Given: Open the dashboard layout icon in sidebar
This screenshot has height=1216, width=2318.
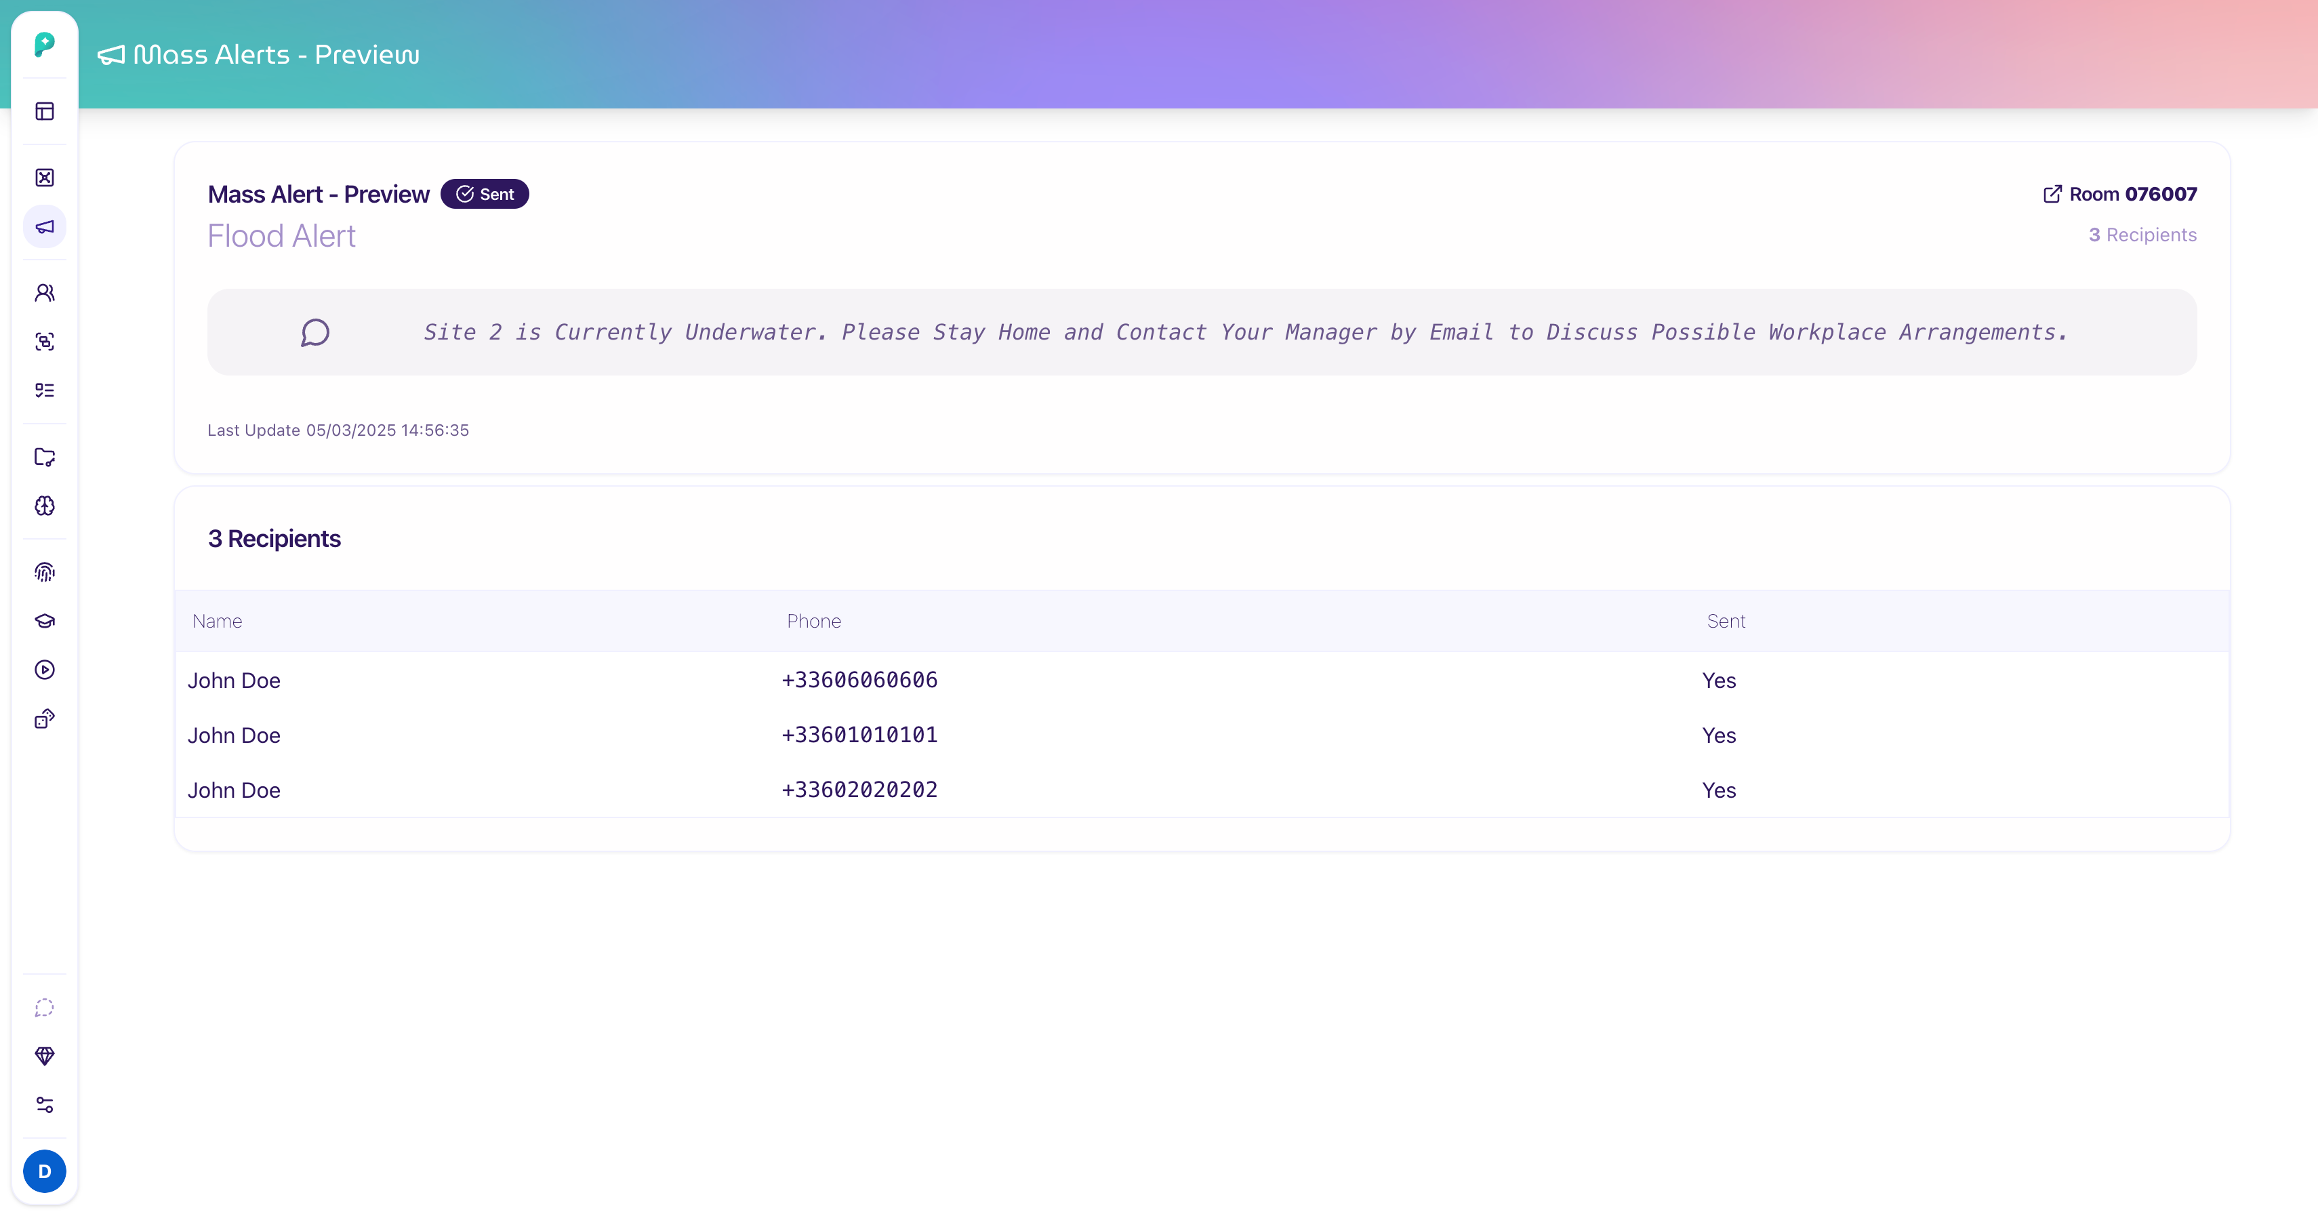Looking at the screenshot, I should [44, 112].
